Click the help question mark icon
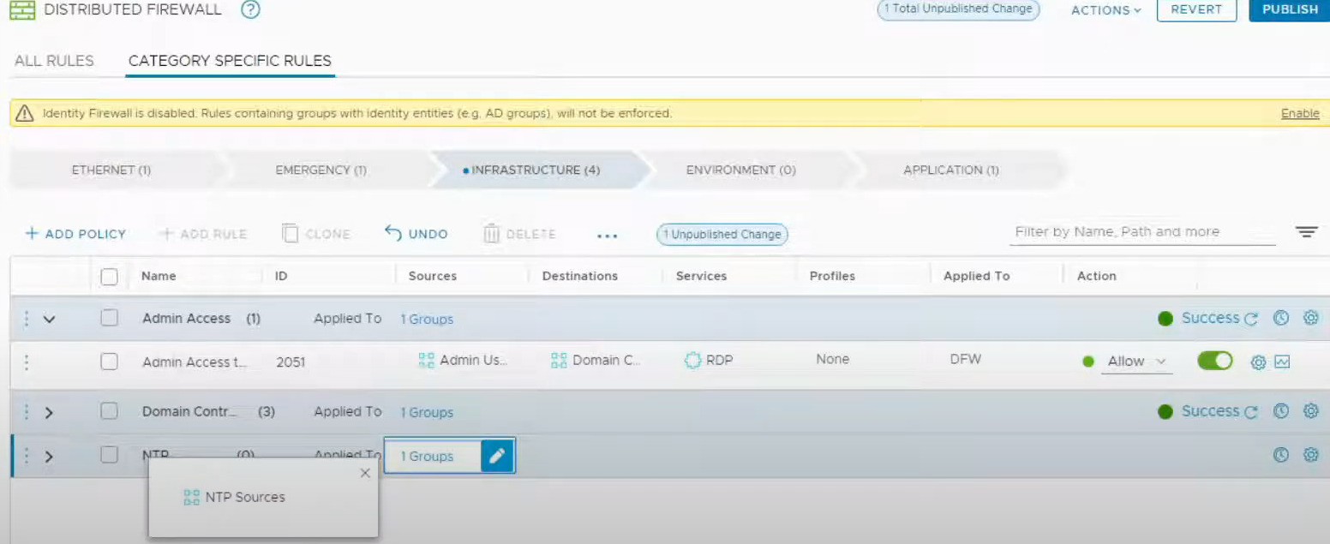The height and width of the screenshot is (544, 1330). click(x=250, y=10)
